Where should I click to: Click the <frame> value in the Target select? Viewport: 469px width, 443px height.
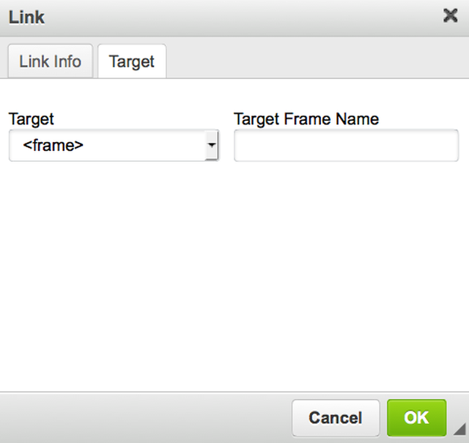point(53,146)
